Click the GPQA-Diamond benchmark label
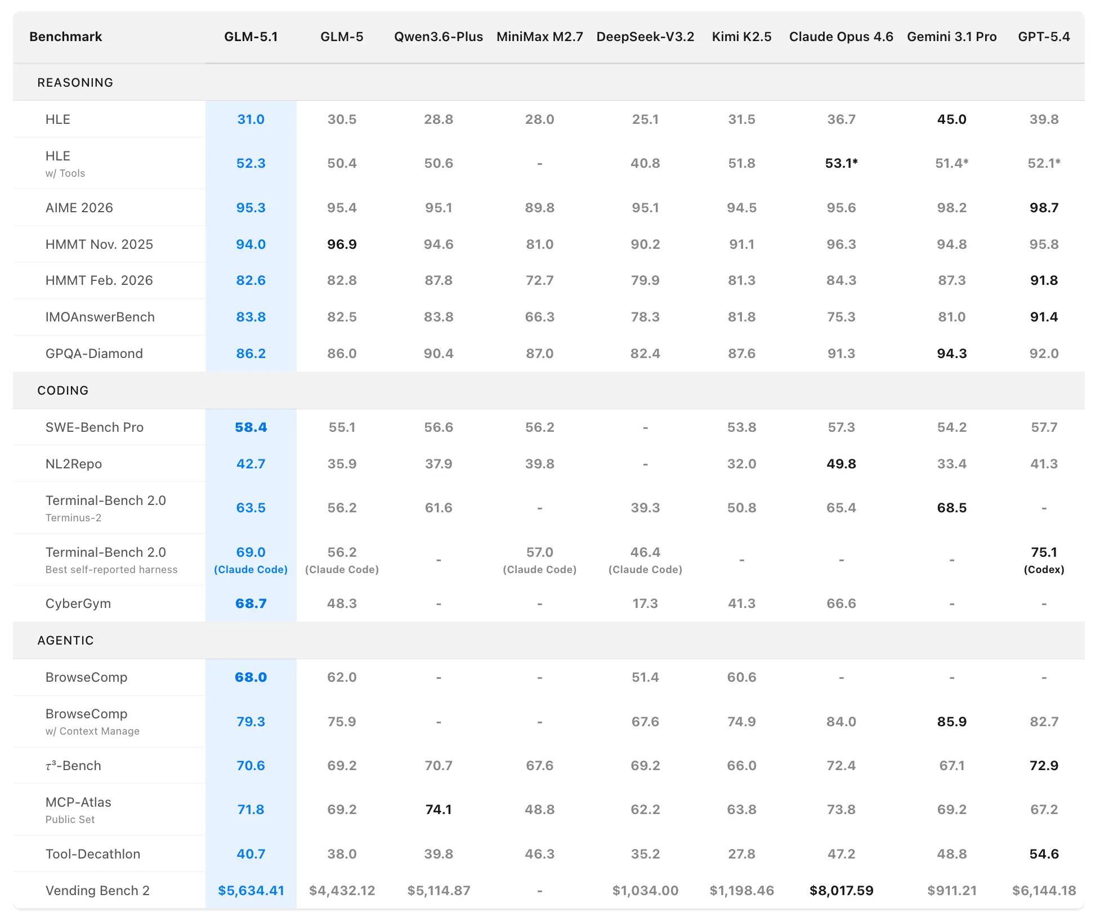Viewport: 1100px width, 921px height. pyautogui.click(x=94, y=354)
